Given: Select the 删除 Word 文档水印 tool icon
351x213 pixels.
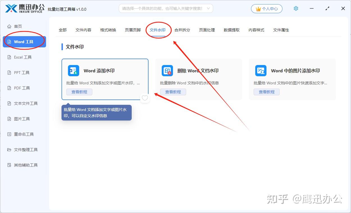Looking at the screenshot, I should pos(167,71).
